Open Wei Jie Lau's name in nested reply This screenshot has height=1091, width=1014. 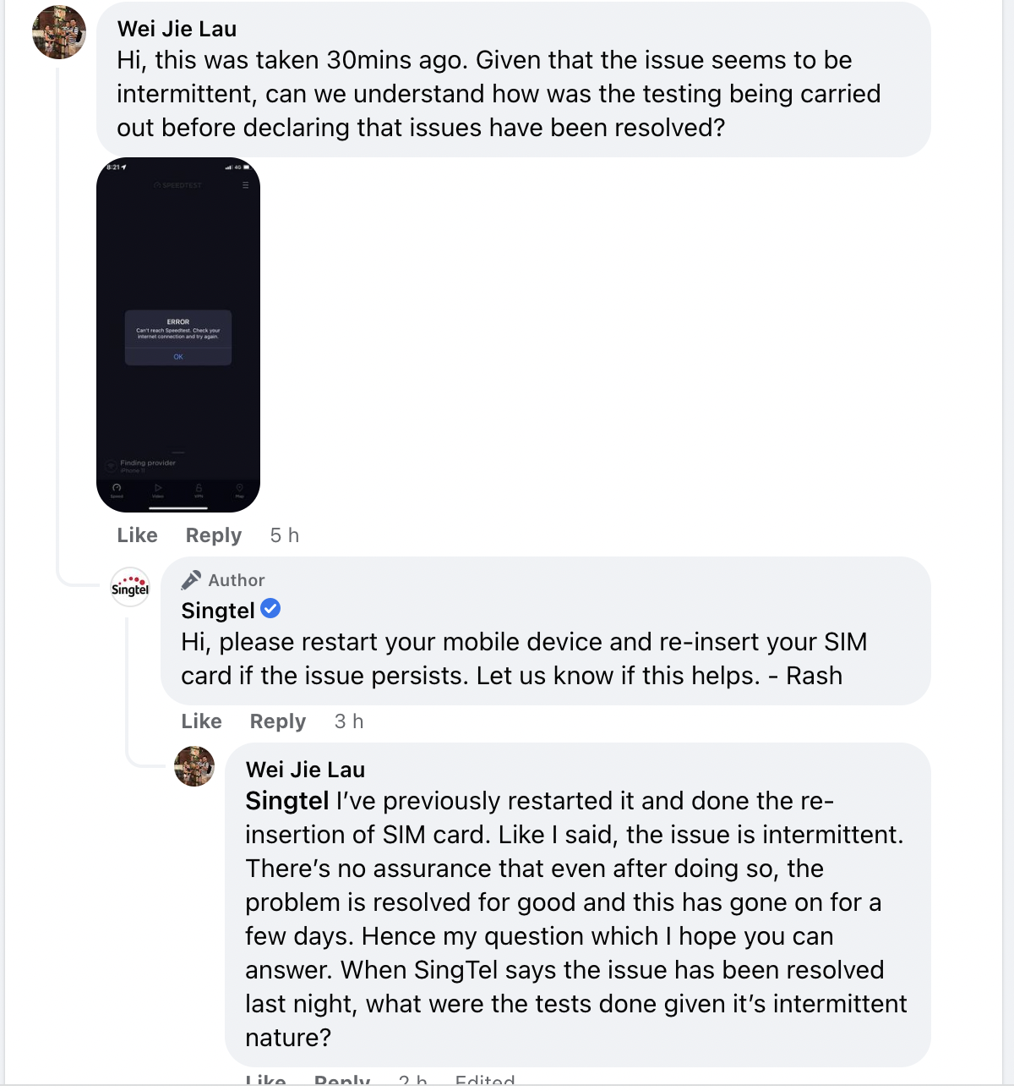point(306,770)
